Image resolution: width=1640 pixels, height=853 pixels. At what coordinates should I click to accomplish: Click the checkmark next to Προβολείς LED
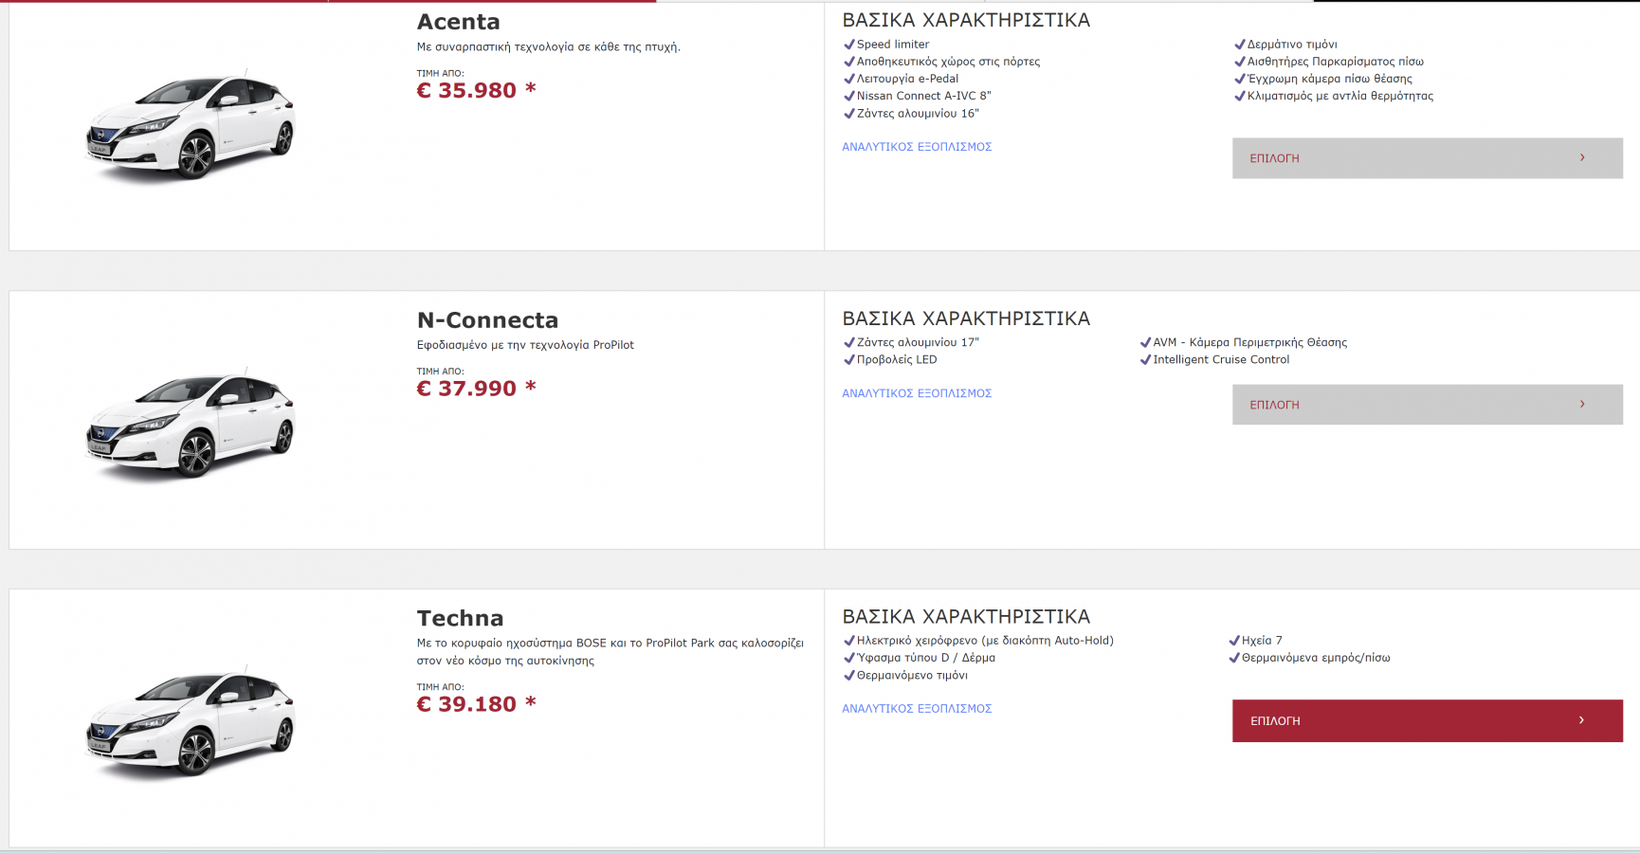point(849,360)
